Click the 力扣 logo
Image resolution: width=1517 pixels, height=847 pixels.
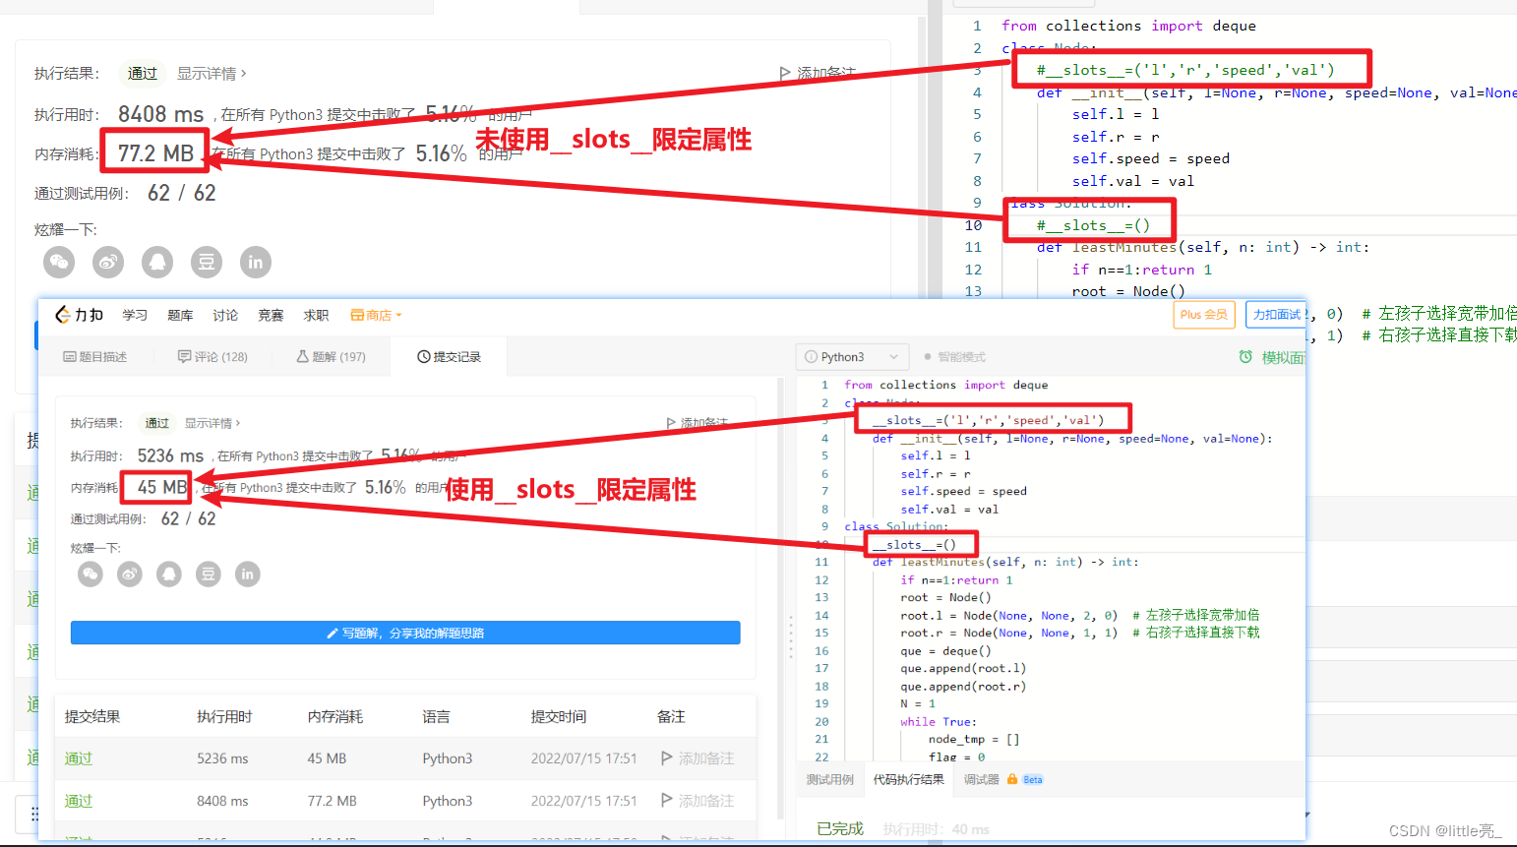[x=79, y=315]
